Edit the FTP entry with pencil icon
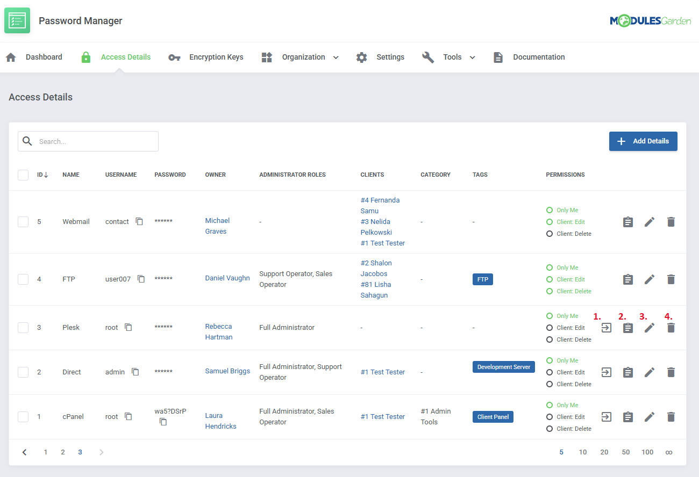The height and width of the screenshot is (477, 699). [650, 279]
